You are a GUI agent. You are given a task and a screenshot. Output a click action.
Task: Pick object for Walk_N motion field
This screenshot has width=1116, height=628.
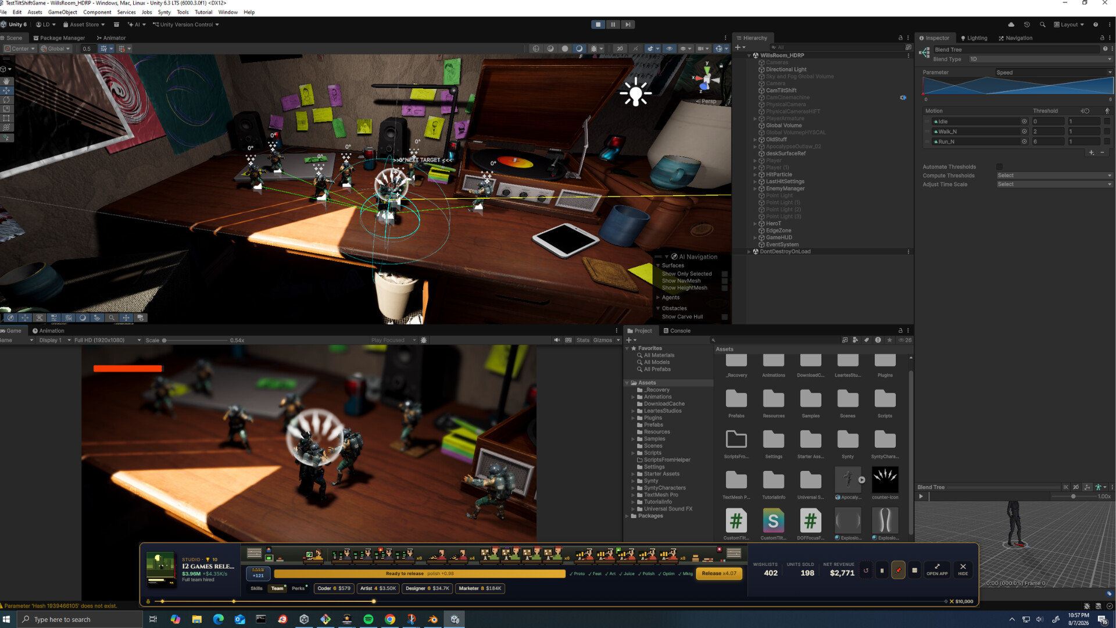(x=1024, y=131)
